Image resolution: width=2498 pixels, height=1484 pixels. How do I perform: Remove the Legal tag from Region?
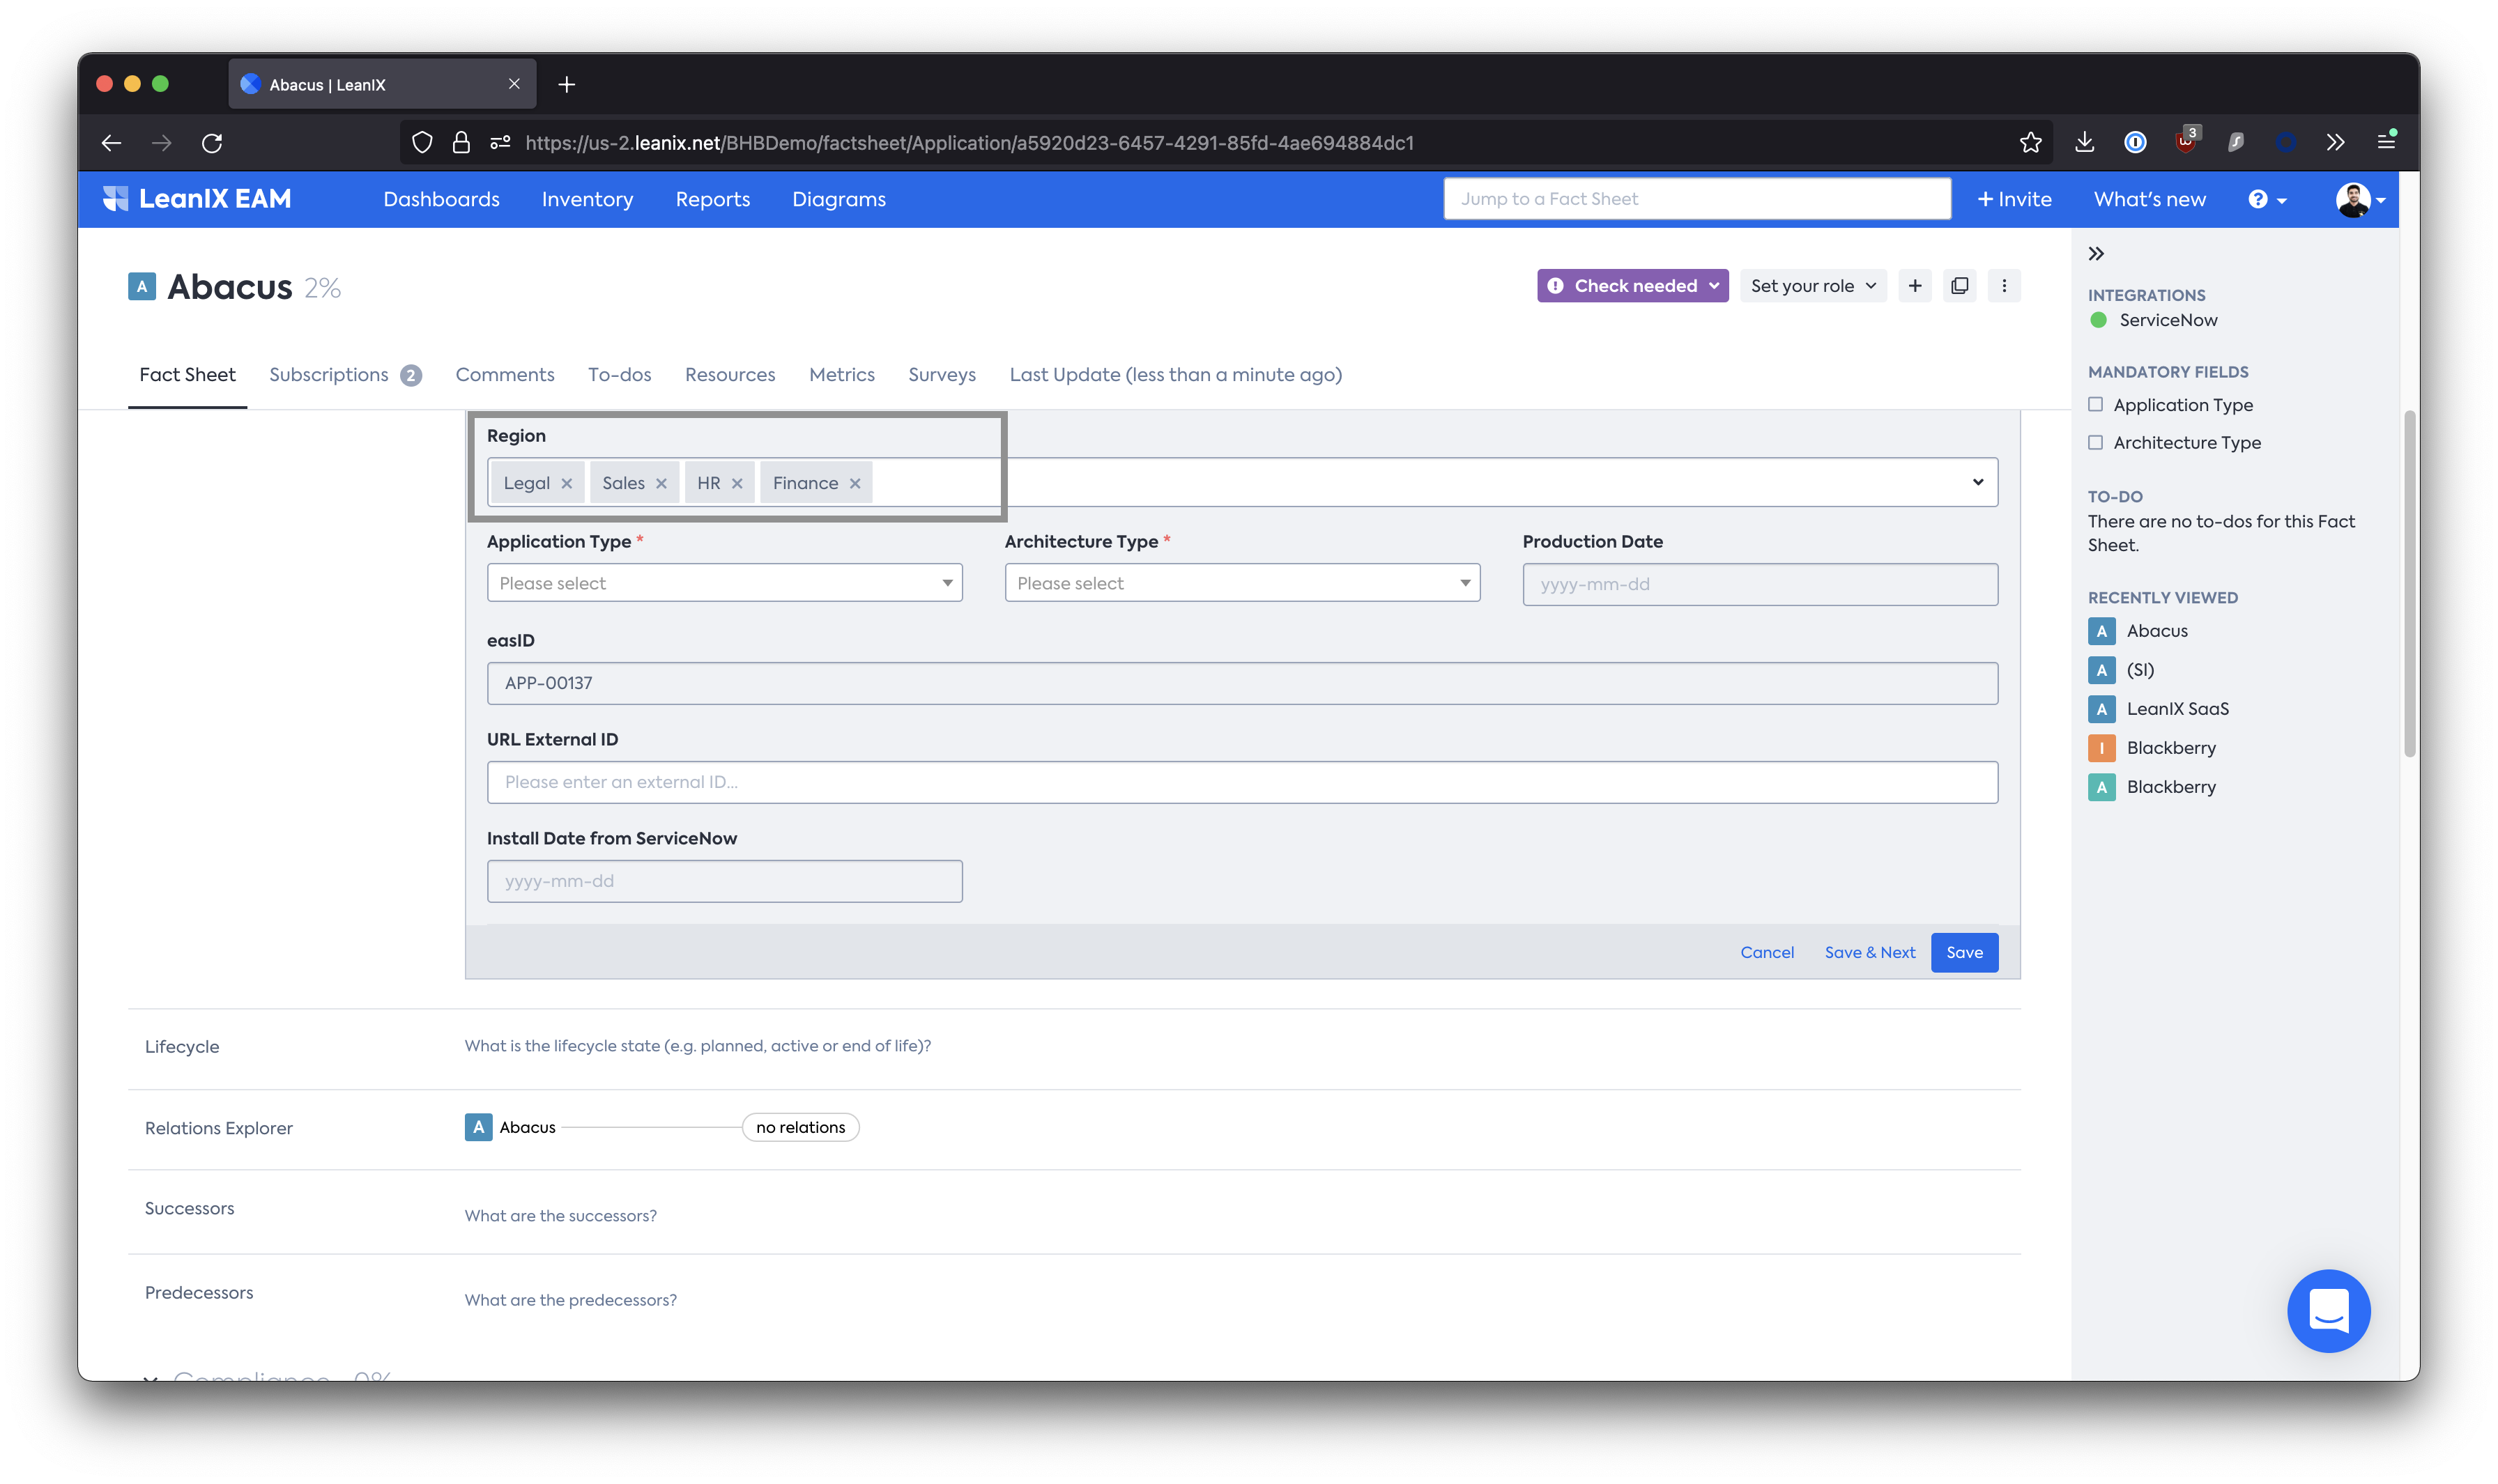(x=566, y=484)
